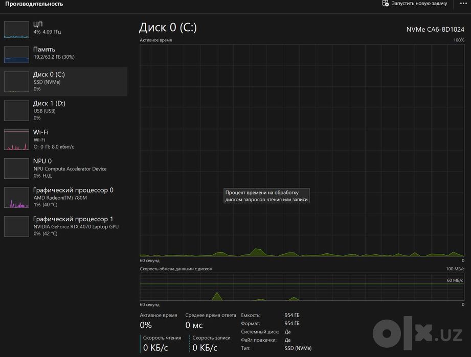Screen dimensions: 471x357
Task: Click the Wi-Fi activity graph thumbnail
Action: (x=16, y=139)
